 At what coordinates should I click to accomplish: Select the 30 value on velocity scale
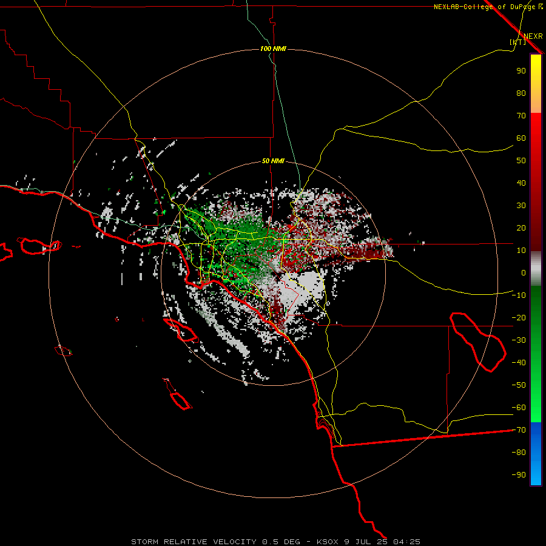coord(521,206)
